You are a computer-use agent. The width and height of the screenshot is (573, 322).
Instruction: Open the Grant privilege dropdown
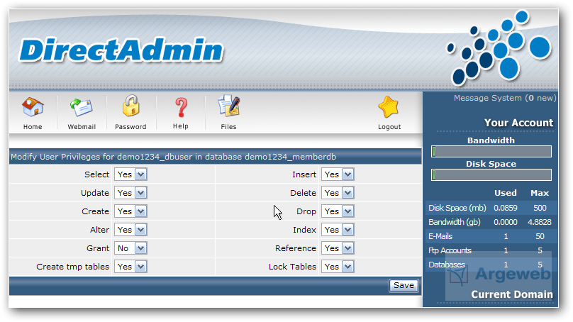pyautogui.click(x=130, y=248)
